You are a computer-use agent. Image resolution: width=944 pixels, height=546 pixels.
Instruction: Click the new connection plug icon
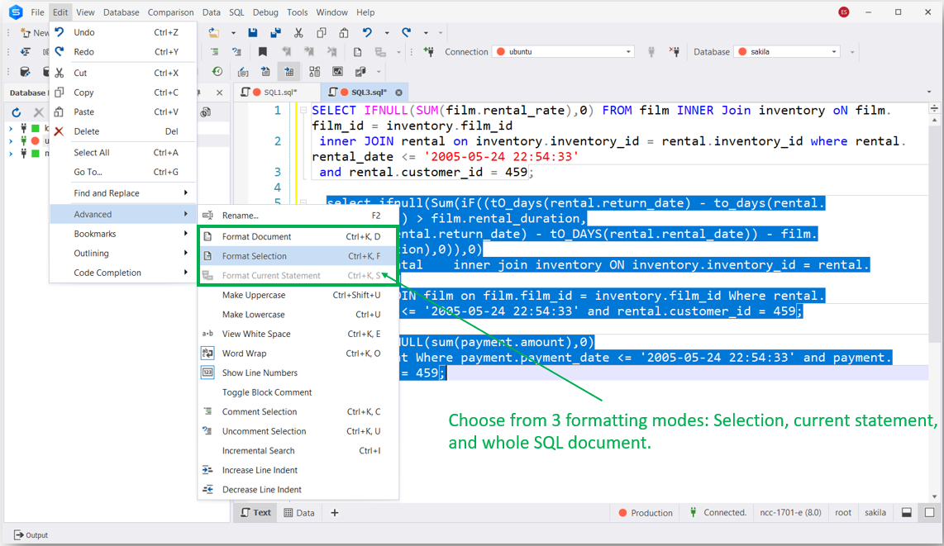428,52
